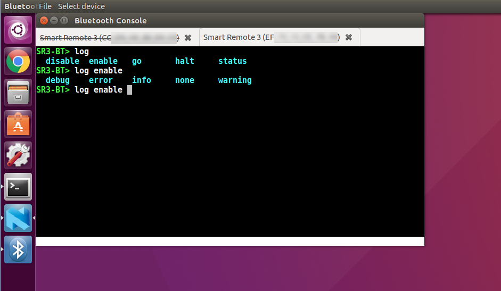Open the Terminal dock icon

pos(18,187)
